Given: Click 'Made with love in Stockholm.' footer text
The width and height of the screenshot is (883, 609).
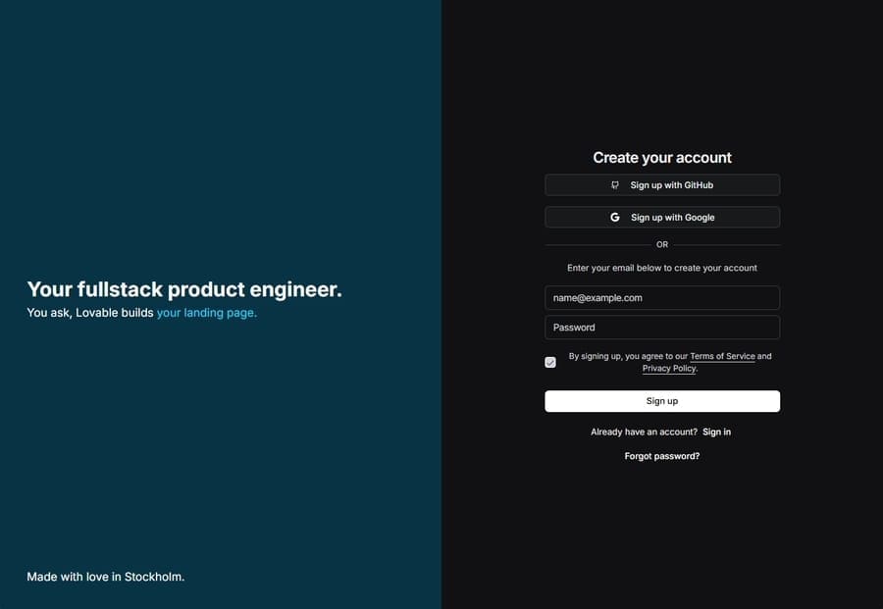Looking at the screenshot, I should (106, 577).
